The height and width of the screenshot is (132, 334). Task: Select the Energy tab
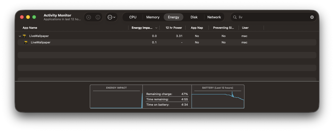(174, 17)
